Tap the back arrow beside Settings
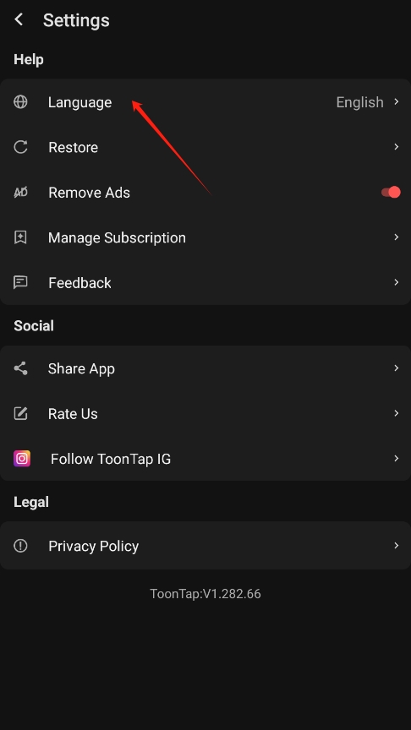Viewport: 411px width, 730px height. (19, 19)
